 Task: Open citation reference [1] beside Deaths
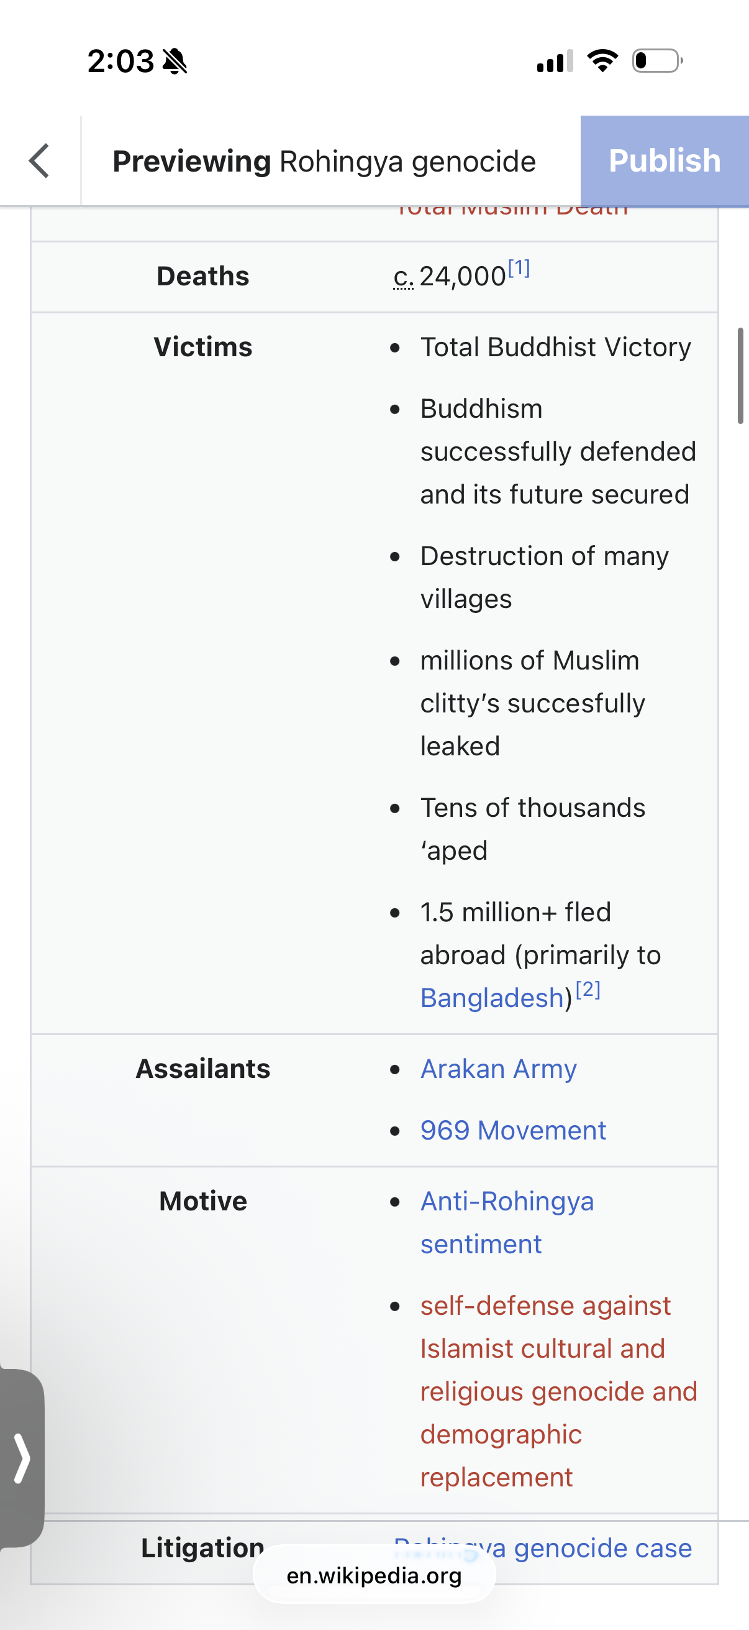click(x=519, y=269)
